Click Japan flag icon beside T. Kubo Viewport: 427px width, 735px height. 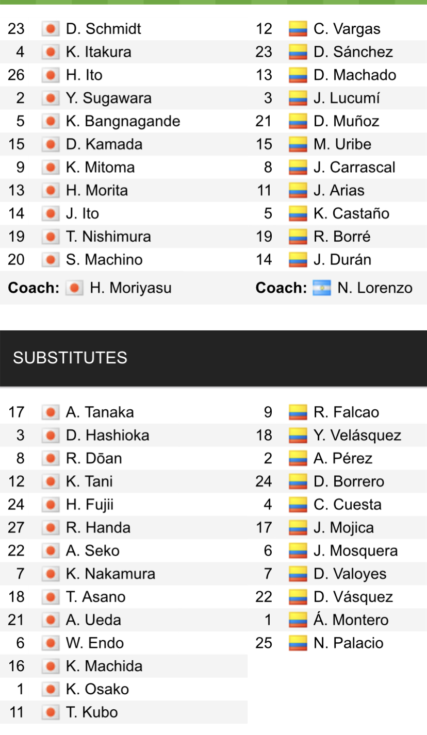click(x=50, y=712)
